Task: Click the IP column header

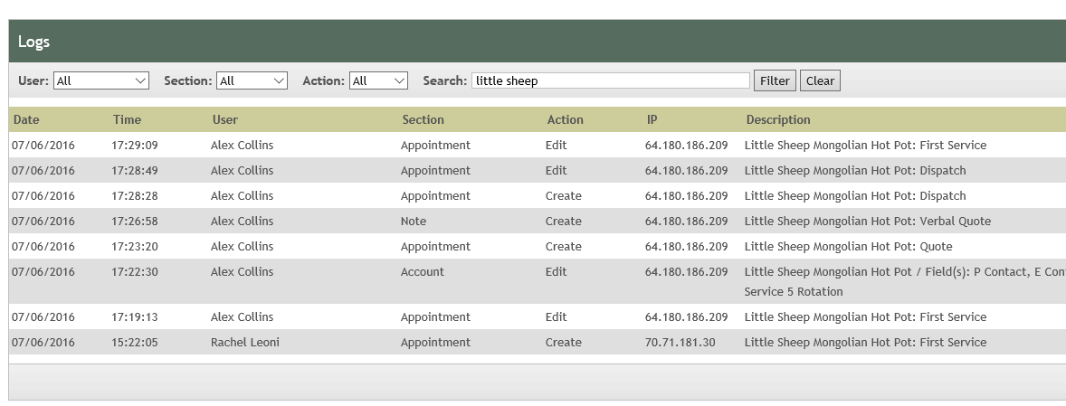Action: pos(652,119)
